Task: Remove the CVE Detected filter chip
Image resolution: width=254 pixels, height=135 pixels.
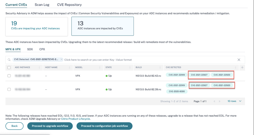Action: tap(62, 60)
